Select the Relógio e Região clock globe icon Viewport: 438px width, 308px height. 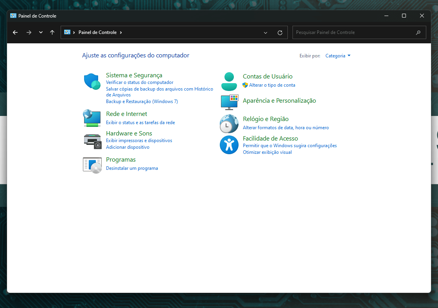[x=229, y=124]
